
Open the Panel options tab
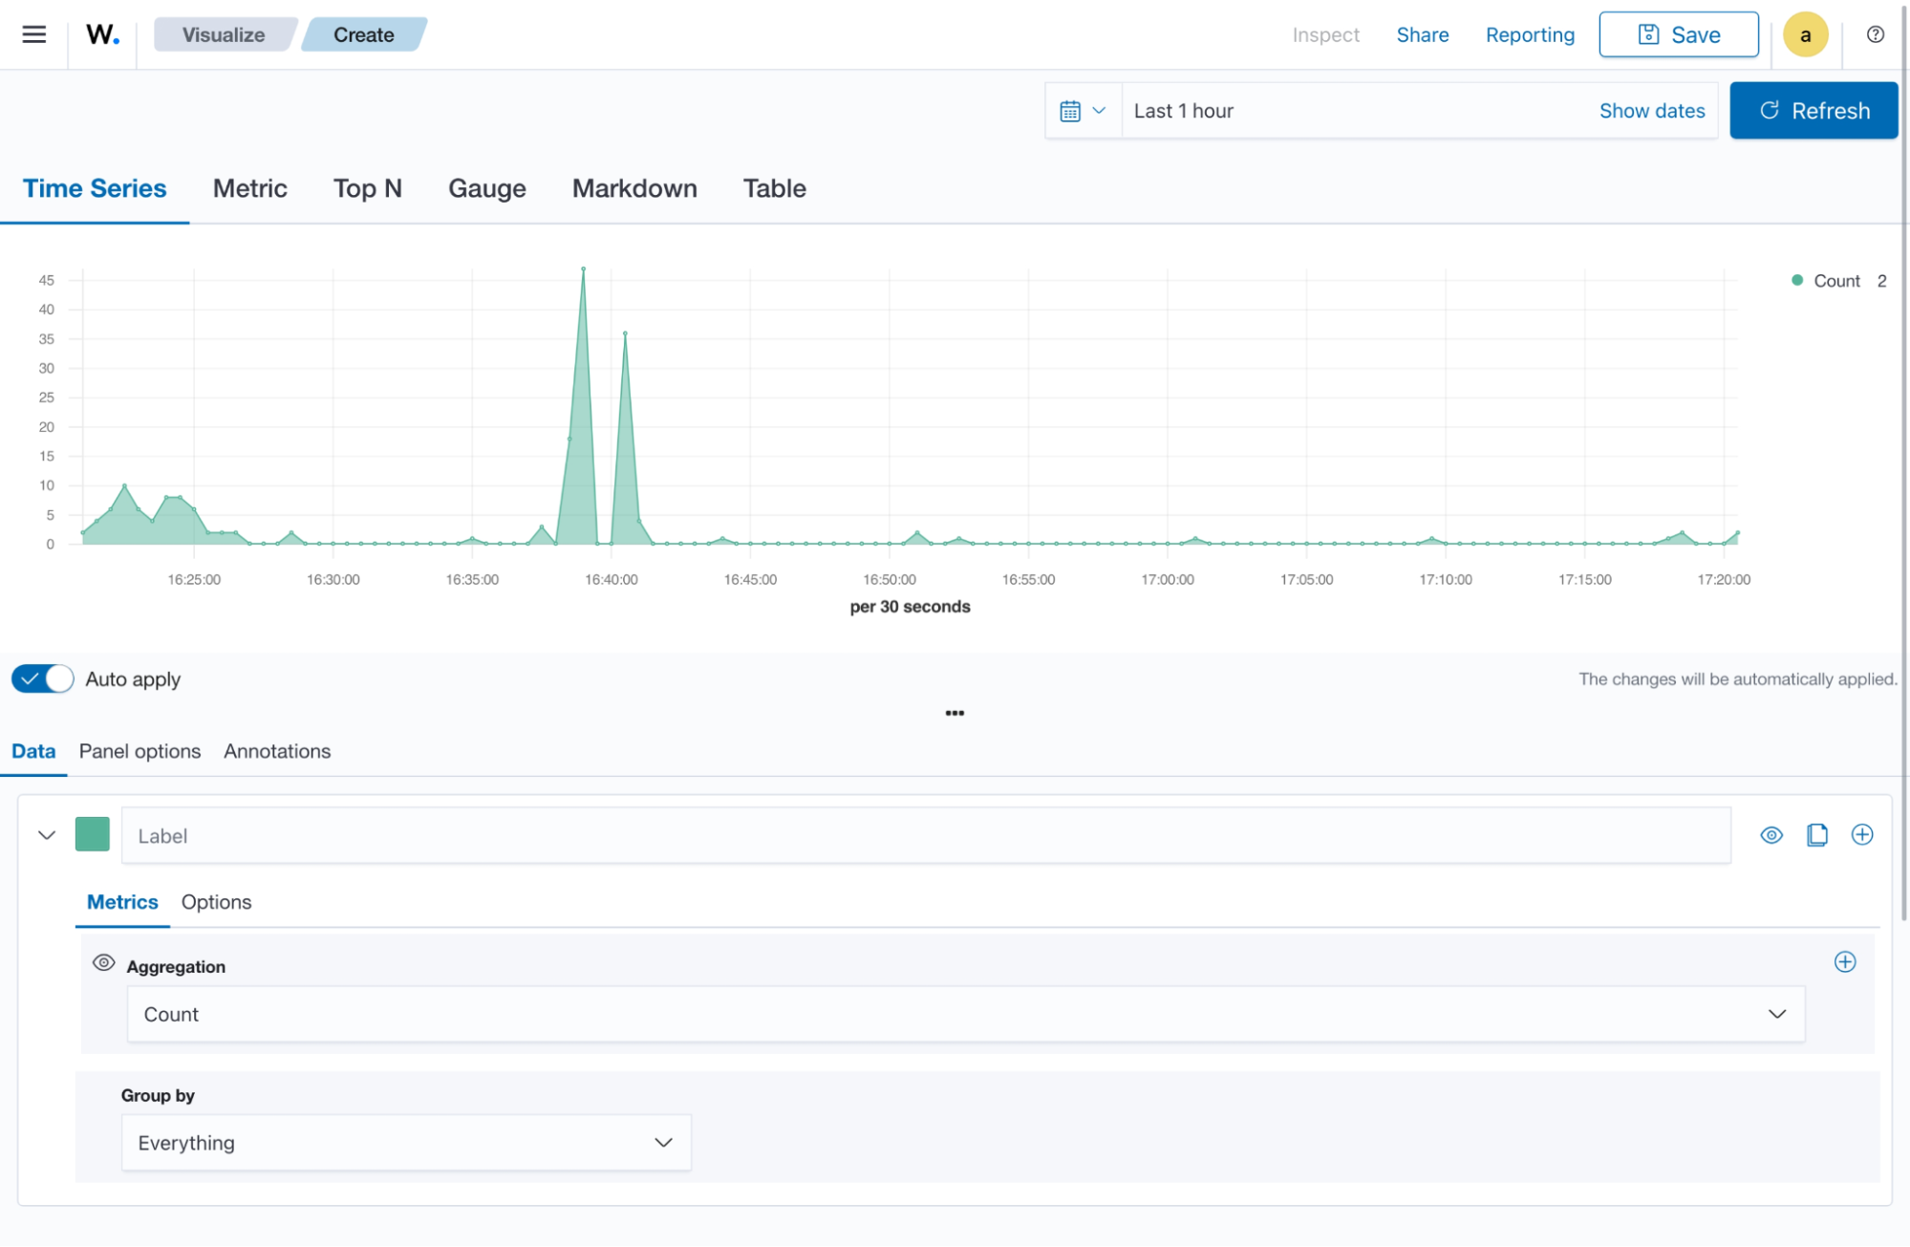click(139, 751)
